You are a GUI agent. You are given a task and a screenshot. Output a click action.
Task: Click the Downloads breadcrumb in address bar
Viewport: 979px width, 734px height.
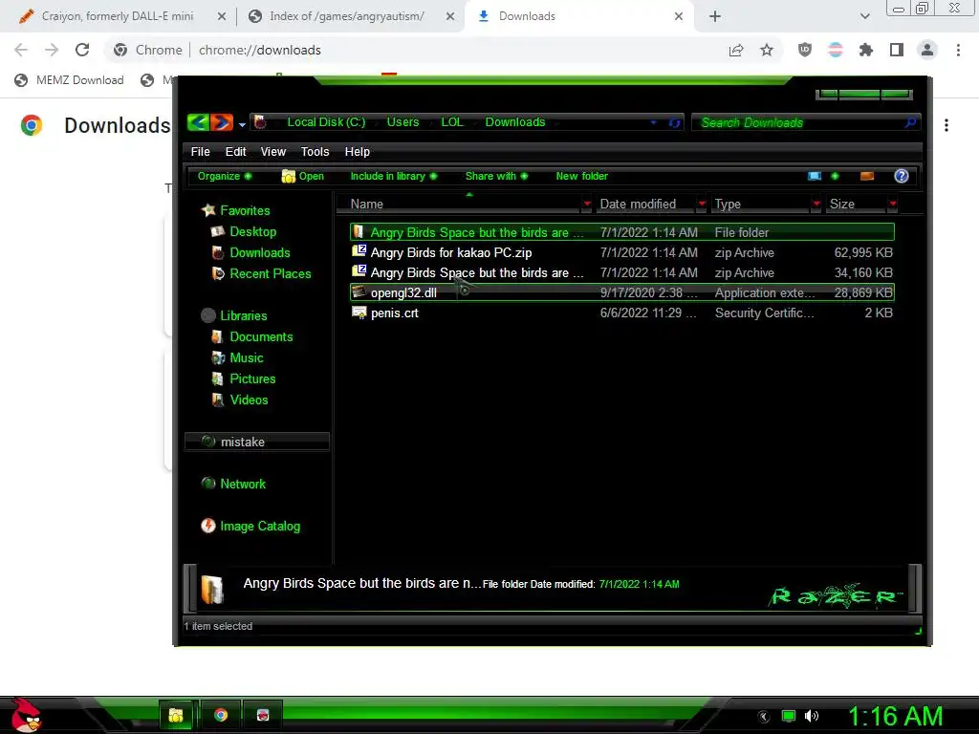click(x=515, y=122)
